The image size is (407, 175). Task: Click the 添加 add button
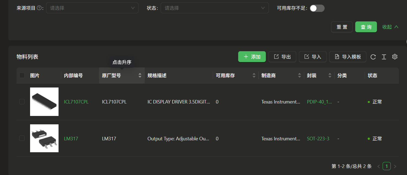pyautogui.click(x=252, y=57)
